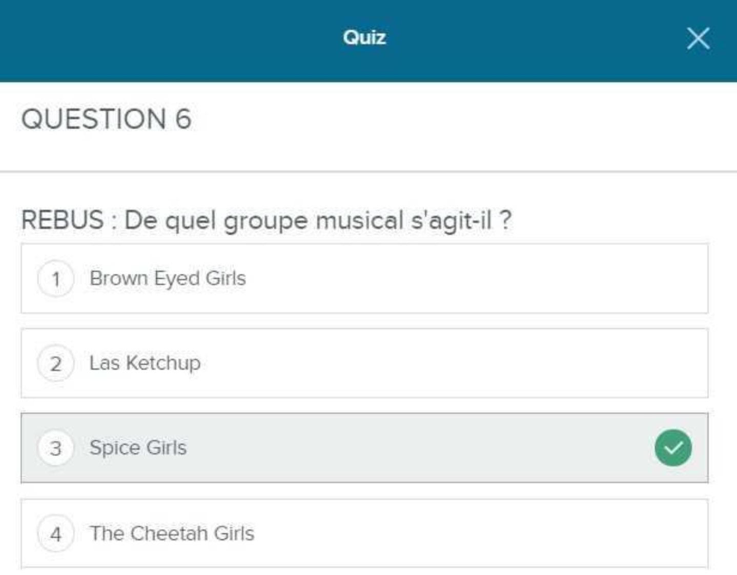Click the green checkmark on Spice Girls
737x575 pixels.
[673, 447]
